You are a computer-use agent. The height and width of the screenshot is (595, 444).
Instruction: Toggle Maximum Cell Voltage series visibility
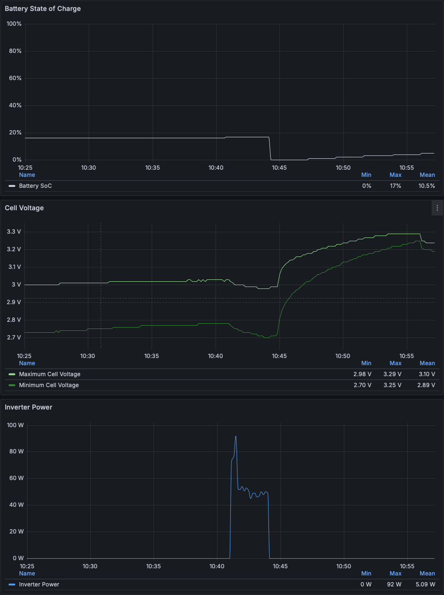[x=50, y=374]
